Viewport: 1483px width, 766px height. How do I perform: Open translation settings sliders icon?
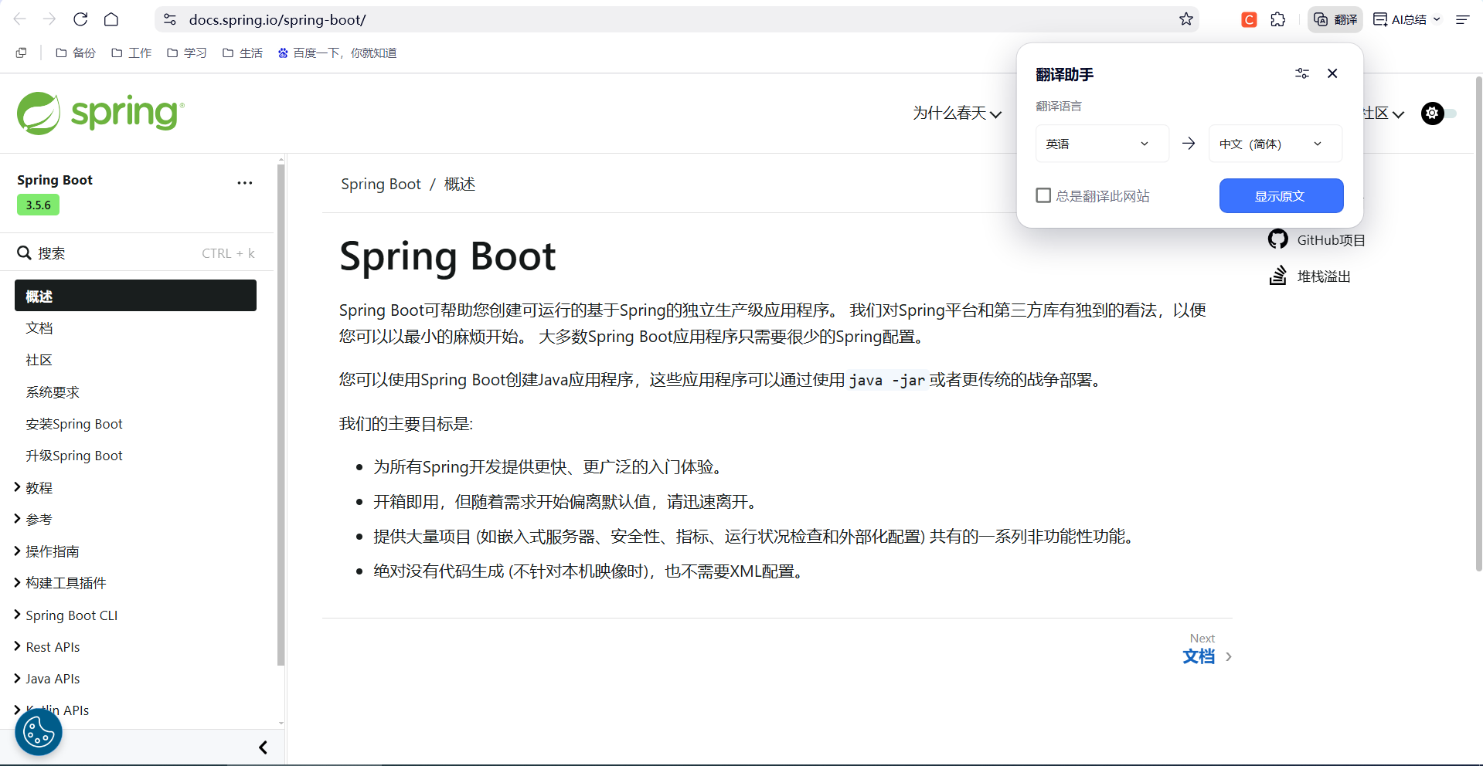(x=1302, y=73)
